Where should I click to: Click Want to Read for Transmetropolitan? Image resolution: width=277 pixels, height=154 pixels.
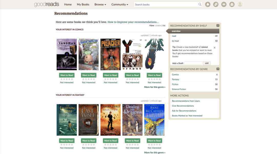88,75
